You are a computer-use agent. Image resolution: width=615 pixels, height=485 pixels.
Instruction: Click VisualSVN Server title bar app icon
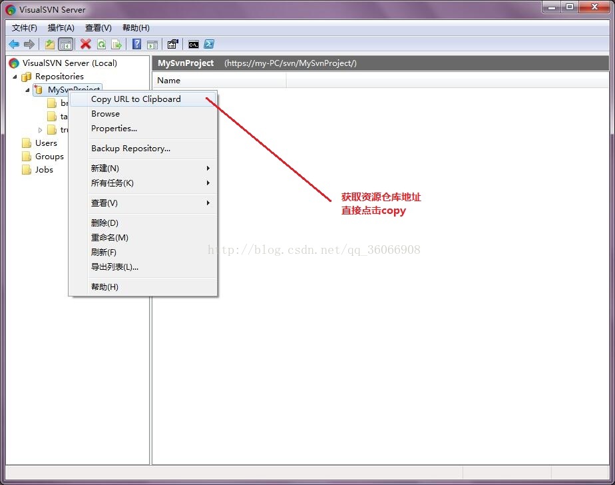11,10
